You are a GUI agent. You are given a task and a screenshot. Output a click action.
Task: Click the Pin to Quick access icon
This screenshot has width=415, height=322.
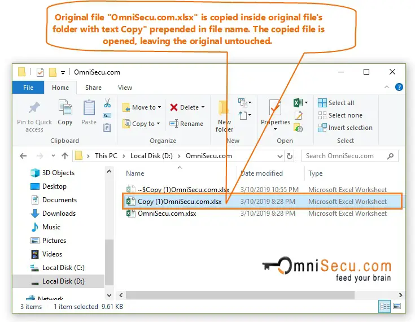click(34, 107)
